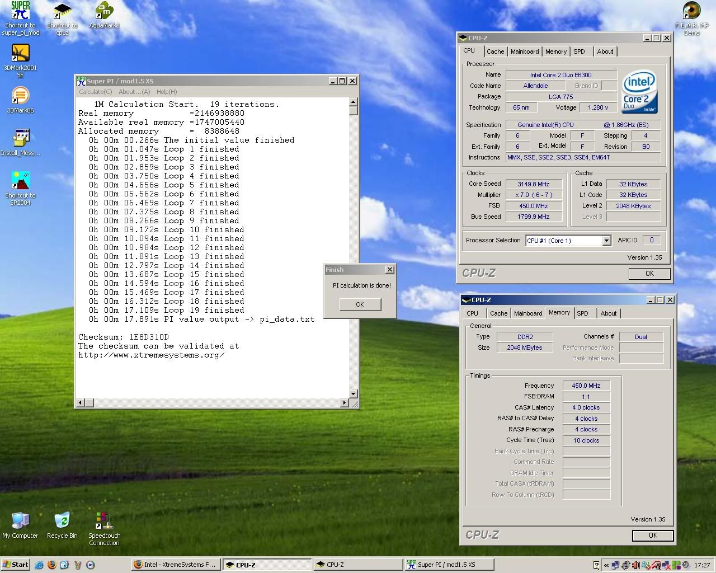Image resolution: width=716 pixels, height=573 pixels.
Task: Click the Bus Speed value 1799.9 MHz
Action: tap(534, 217)
